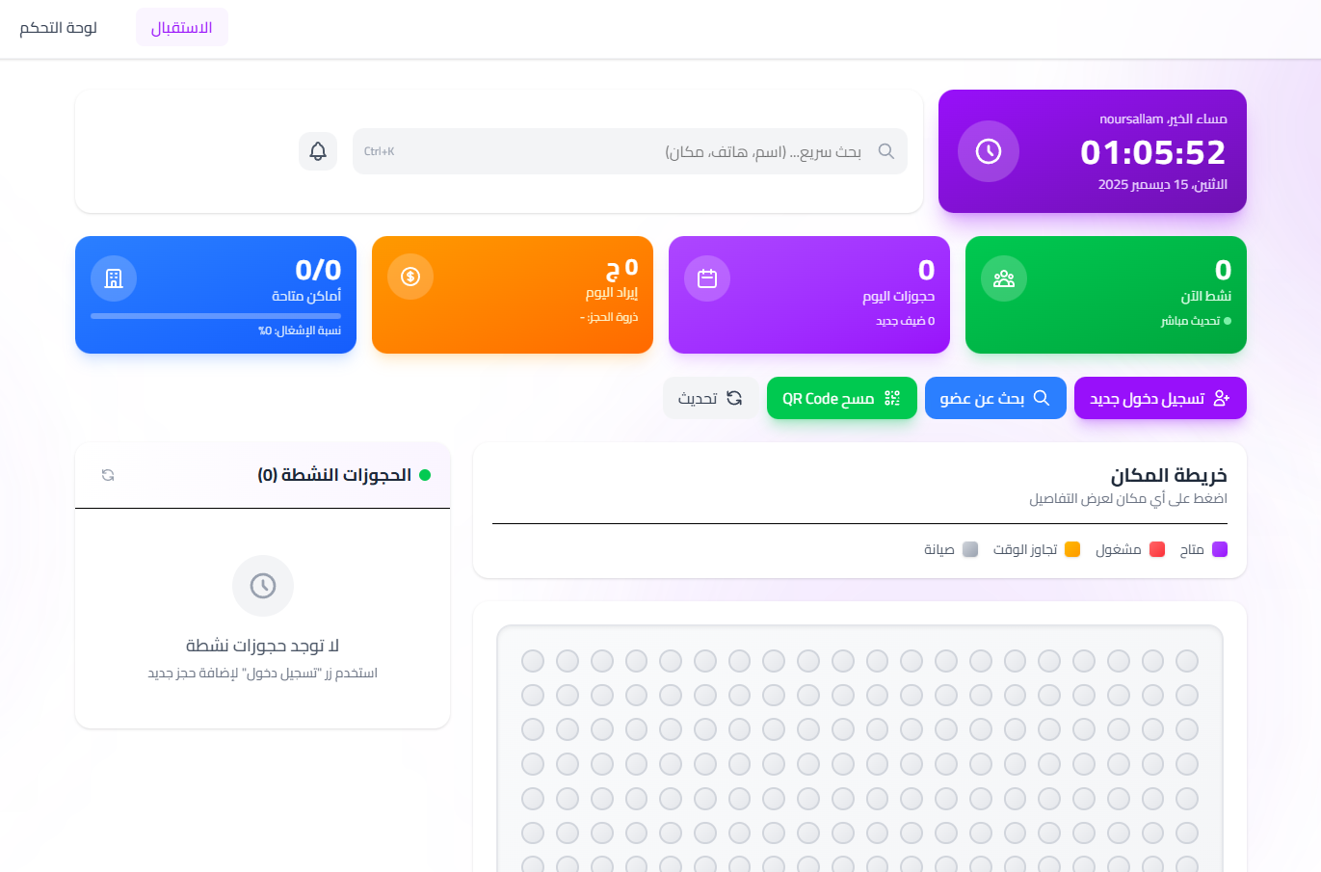Click the calendar icon on today's bookings card

(707, 278)
